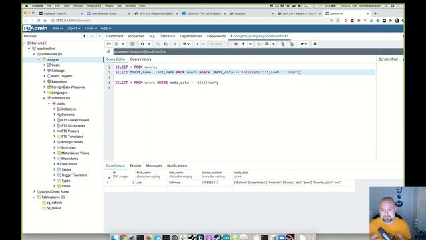Select the Query Editor tab

point(116,59)
